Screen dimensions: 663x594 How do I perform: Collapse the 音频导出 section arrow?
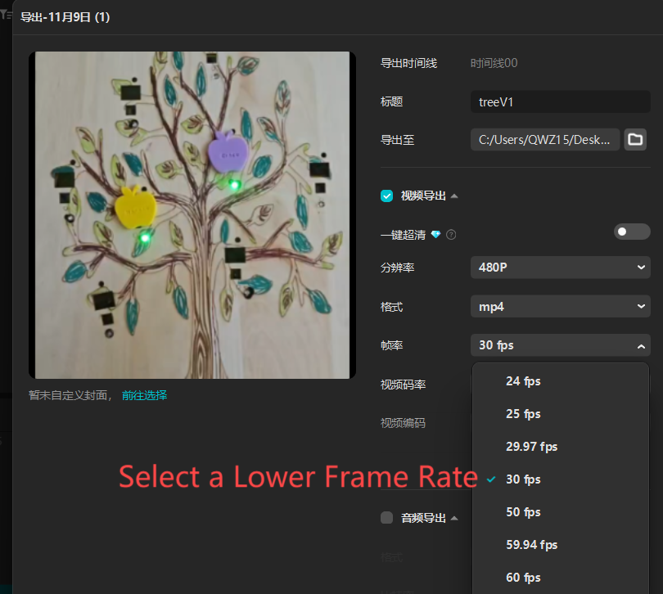454,519
